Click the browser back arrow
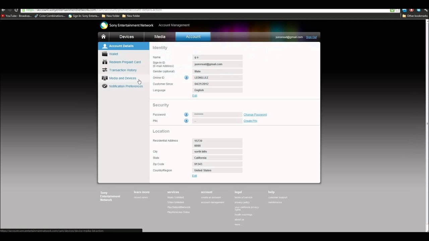 (x=3, y=10)
